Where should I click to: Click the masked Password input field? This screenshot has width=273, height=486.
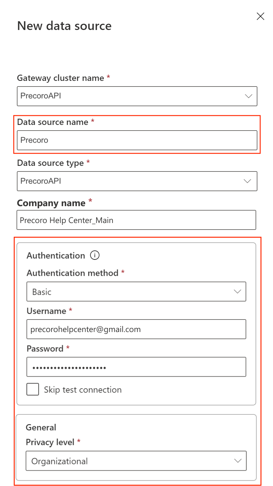(x=136, y=367)
